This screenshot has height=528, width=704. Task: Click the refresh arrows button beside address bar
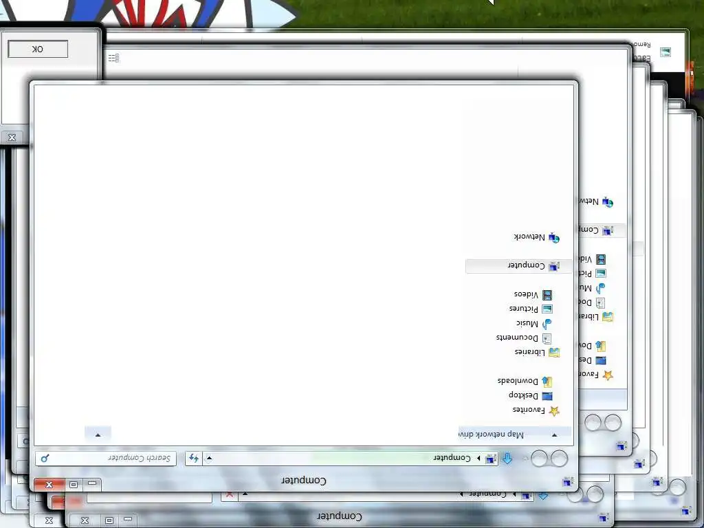click(193, 458)
